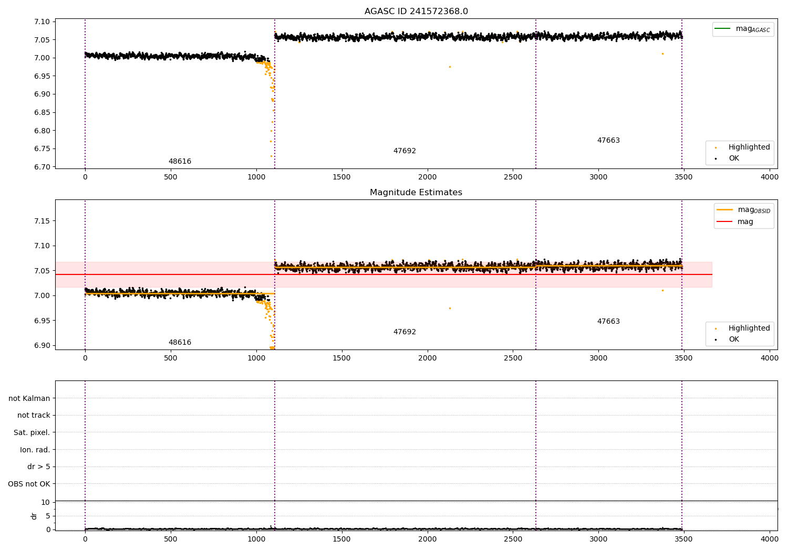Click the 7.00 tick in Magnitude Estimates plot
This screenshot has height=551, width=788.
[x=43, y=295]
